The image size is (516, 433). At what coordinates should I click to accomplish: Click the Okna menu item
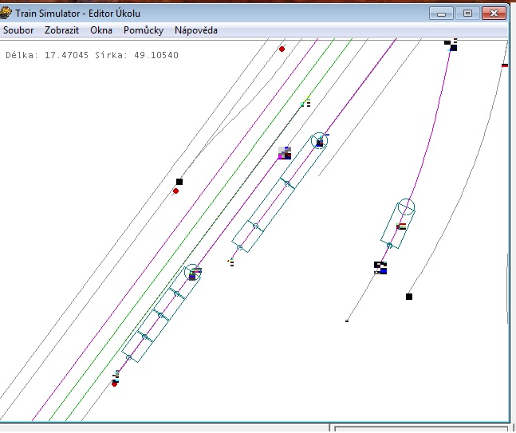coord(101,30)
